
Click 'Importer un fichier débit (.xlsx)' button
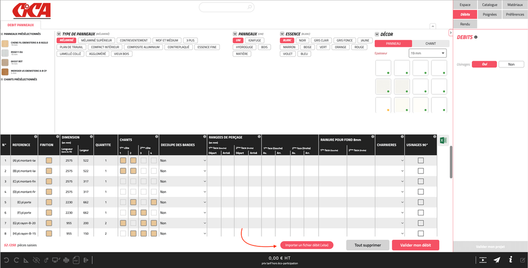[307, 245]
